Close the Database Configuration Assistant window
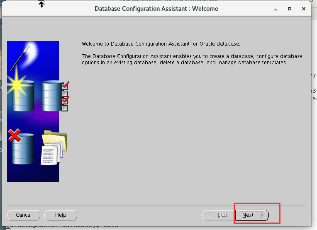This screenshot has height=230, width=317. point(303,9)
